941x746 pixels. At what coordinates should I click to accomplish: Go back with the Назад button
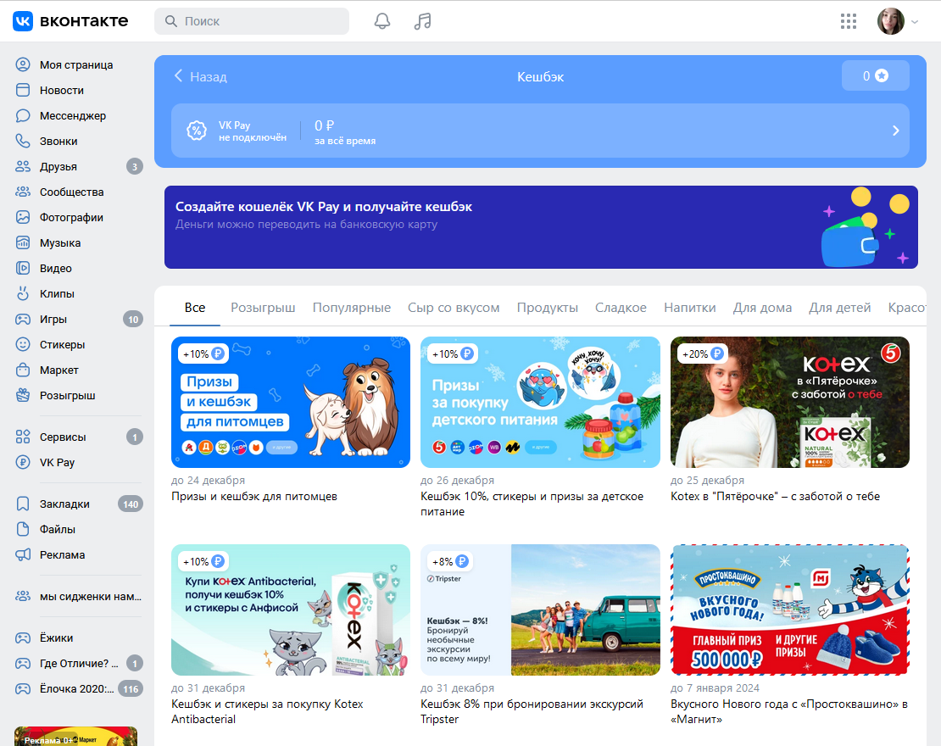[200, 76]
